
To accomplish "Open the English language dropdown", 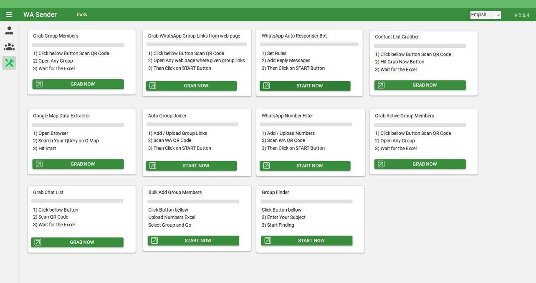I will point(485,15).
